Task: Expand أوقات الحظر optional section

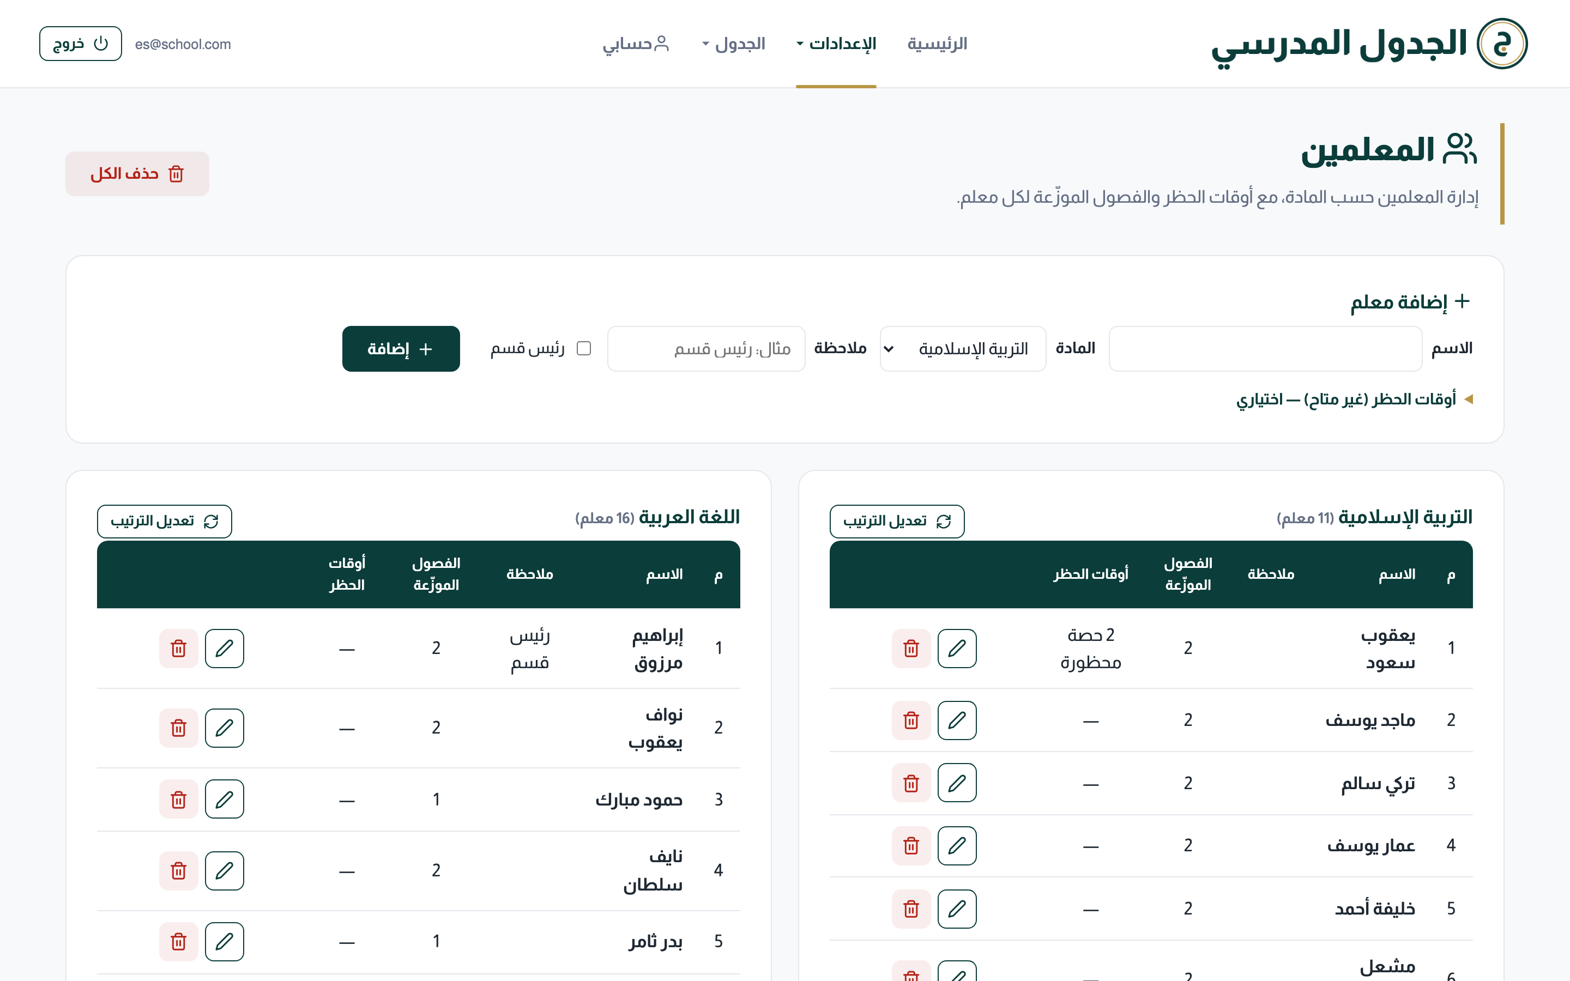Action: [1355, 399]
